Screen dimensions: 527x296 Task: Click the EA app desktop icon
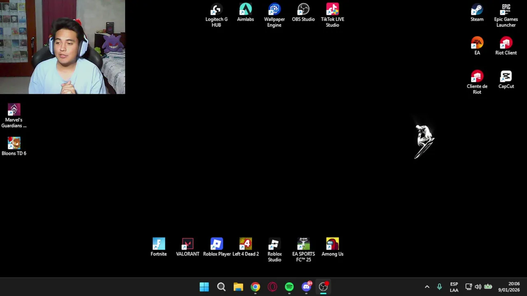pyautogui.click(x=477, y=46)
